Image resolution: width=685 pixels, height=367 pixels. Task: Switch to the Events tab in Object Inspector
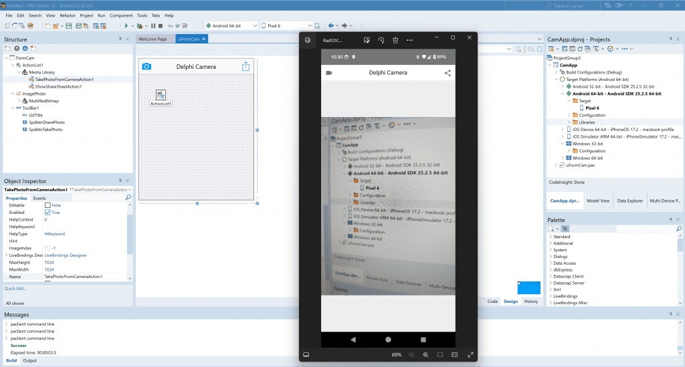pos(39,198)
